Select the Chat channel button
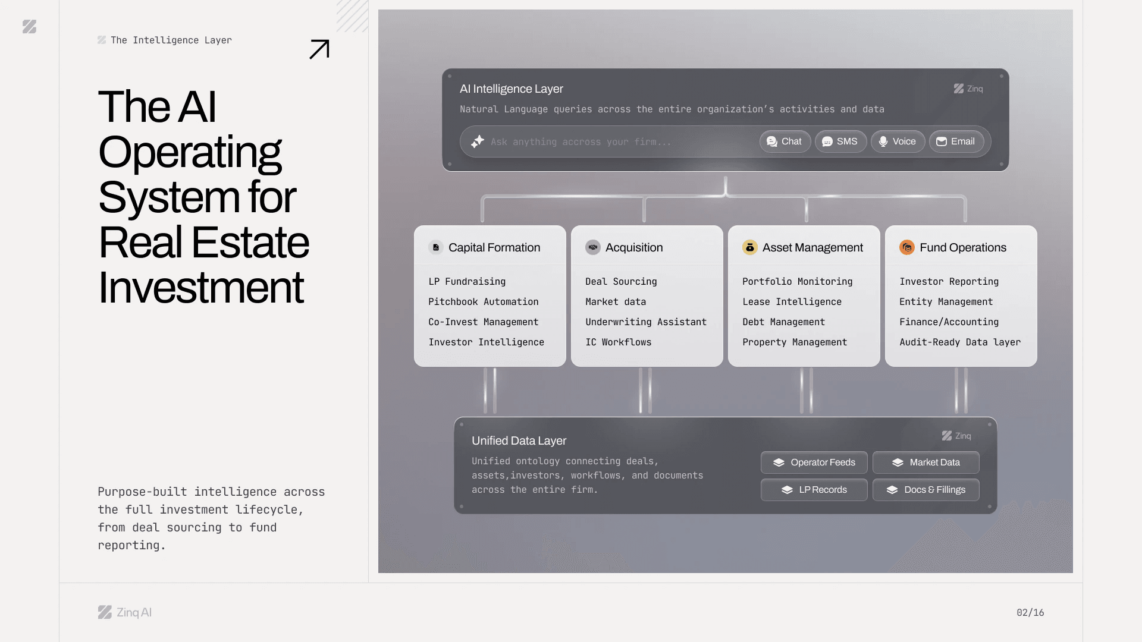 tap(785, 141)
